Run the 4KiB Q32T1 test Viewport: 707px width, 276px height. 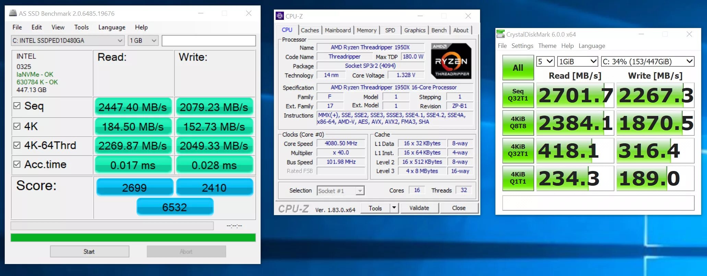coord(518,150)
